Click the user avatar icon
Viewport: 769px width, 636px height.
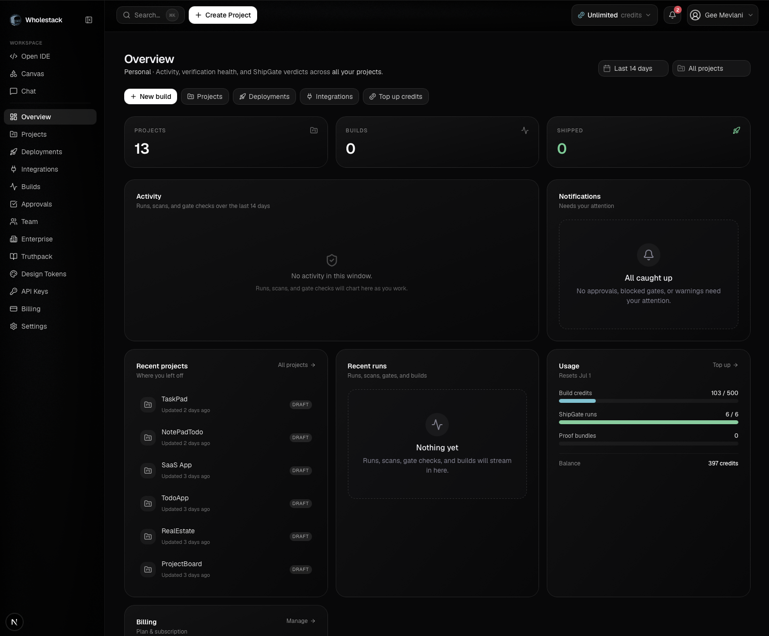pyautogui.click(x=695, y=15)
